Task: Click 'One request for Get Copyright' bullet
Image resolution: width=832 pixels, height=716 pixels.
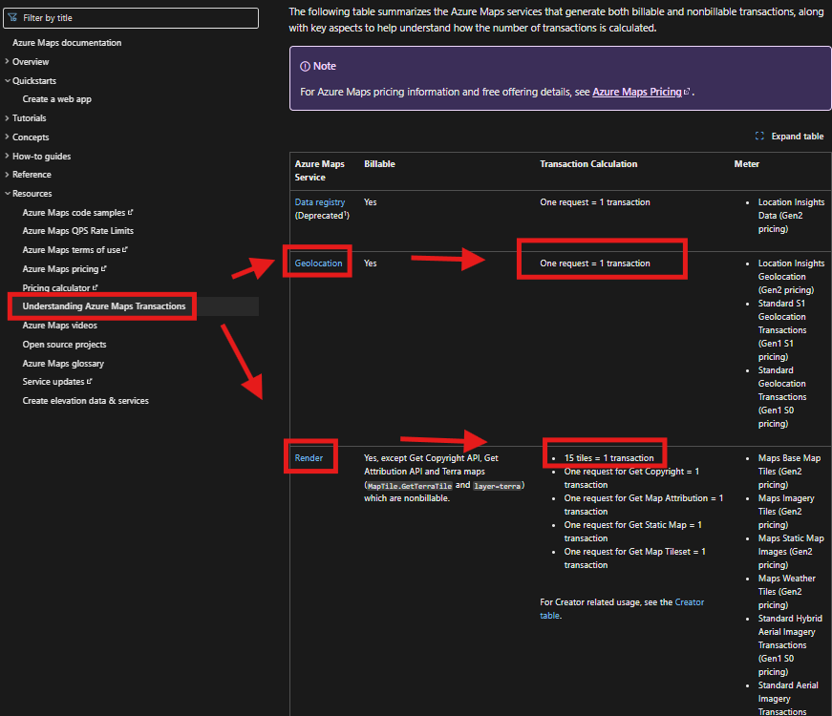Action: [631, 478]
